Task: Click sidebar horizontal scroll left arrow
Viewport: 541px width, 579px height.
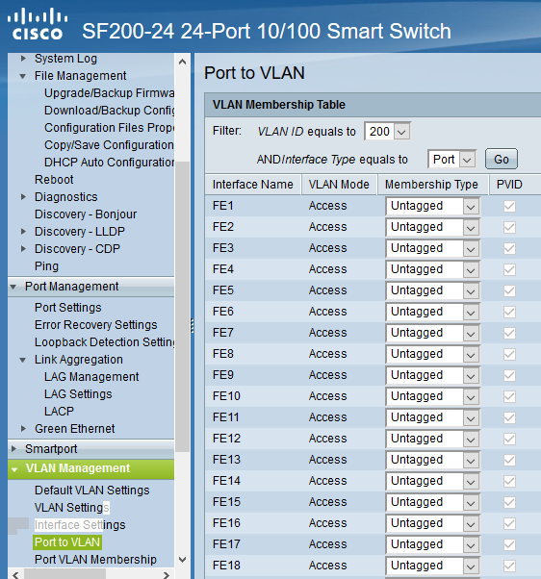Action: pos(15,574)
